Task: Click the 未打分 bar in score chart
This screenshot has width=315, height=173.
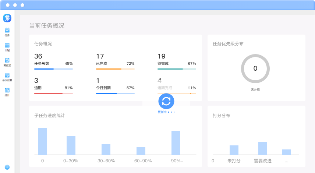Action: coord(234,150)
